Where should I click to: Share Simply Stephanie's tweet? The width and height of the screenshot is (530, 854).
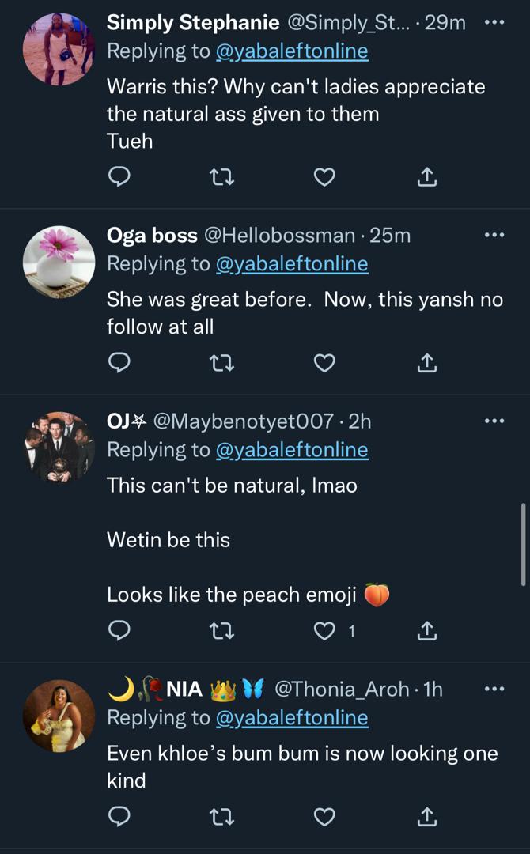[x=426, y=177]
